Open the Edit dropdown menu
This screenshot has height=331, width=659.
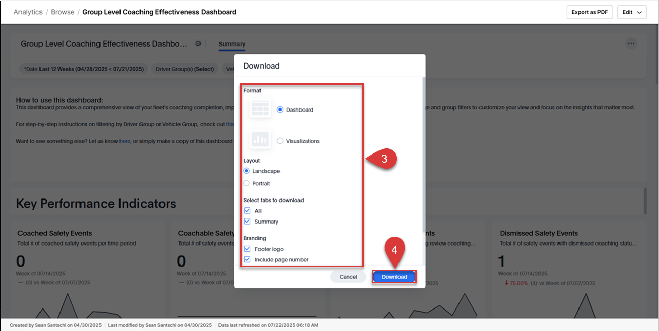[631, 12]
